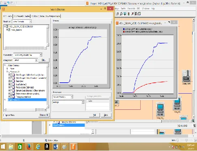The width and height of the screenshot is (197, 151).
Task: Check Data Dropped Buffer Overflow statistic
Action: [x=11, y=75]
